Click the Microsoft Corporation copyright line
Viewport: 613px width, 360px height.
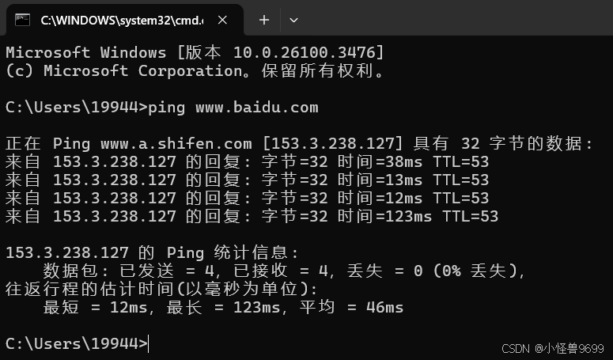tap(195, 70)
